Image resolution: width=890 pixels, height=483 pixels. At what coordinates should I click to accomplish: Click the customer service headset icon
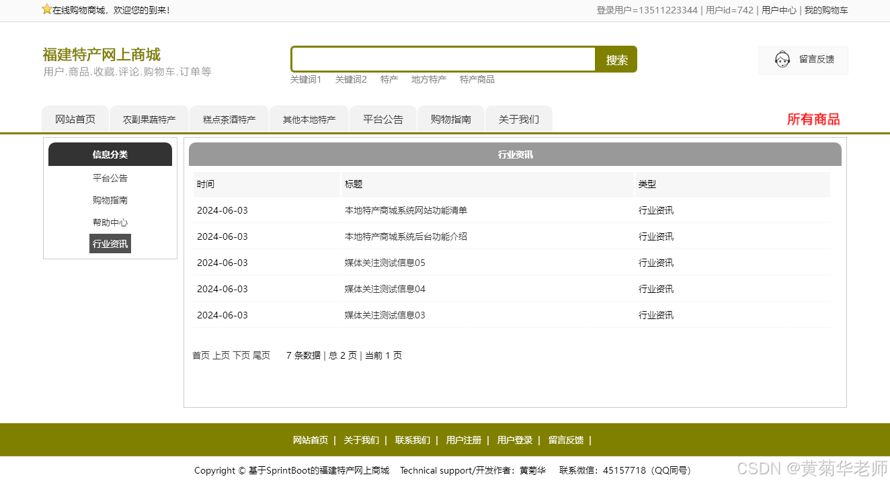click(x=782, y=60)
